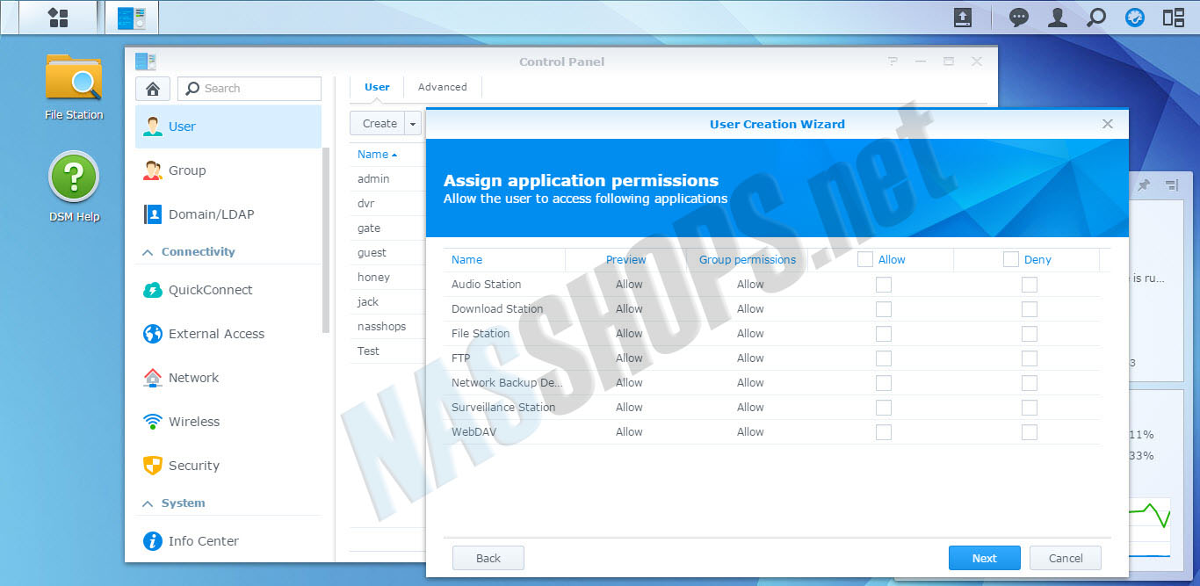
Task: Click the Create user button
Action: pos(378,124)
